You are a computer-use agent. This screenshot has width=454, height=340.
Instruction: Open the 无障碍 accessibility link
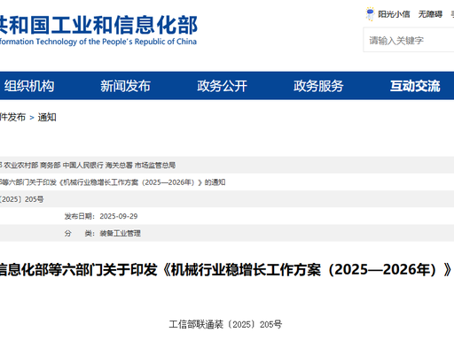point(430,14)
